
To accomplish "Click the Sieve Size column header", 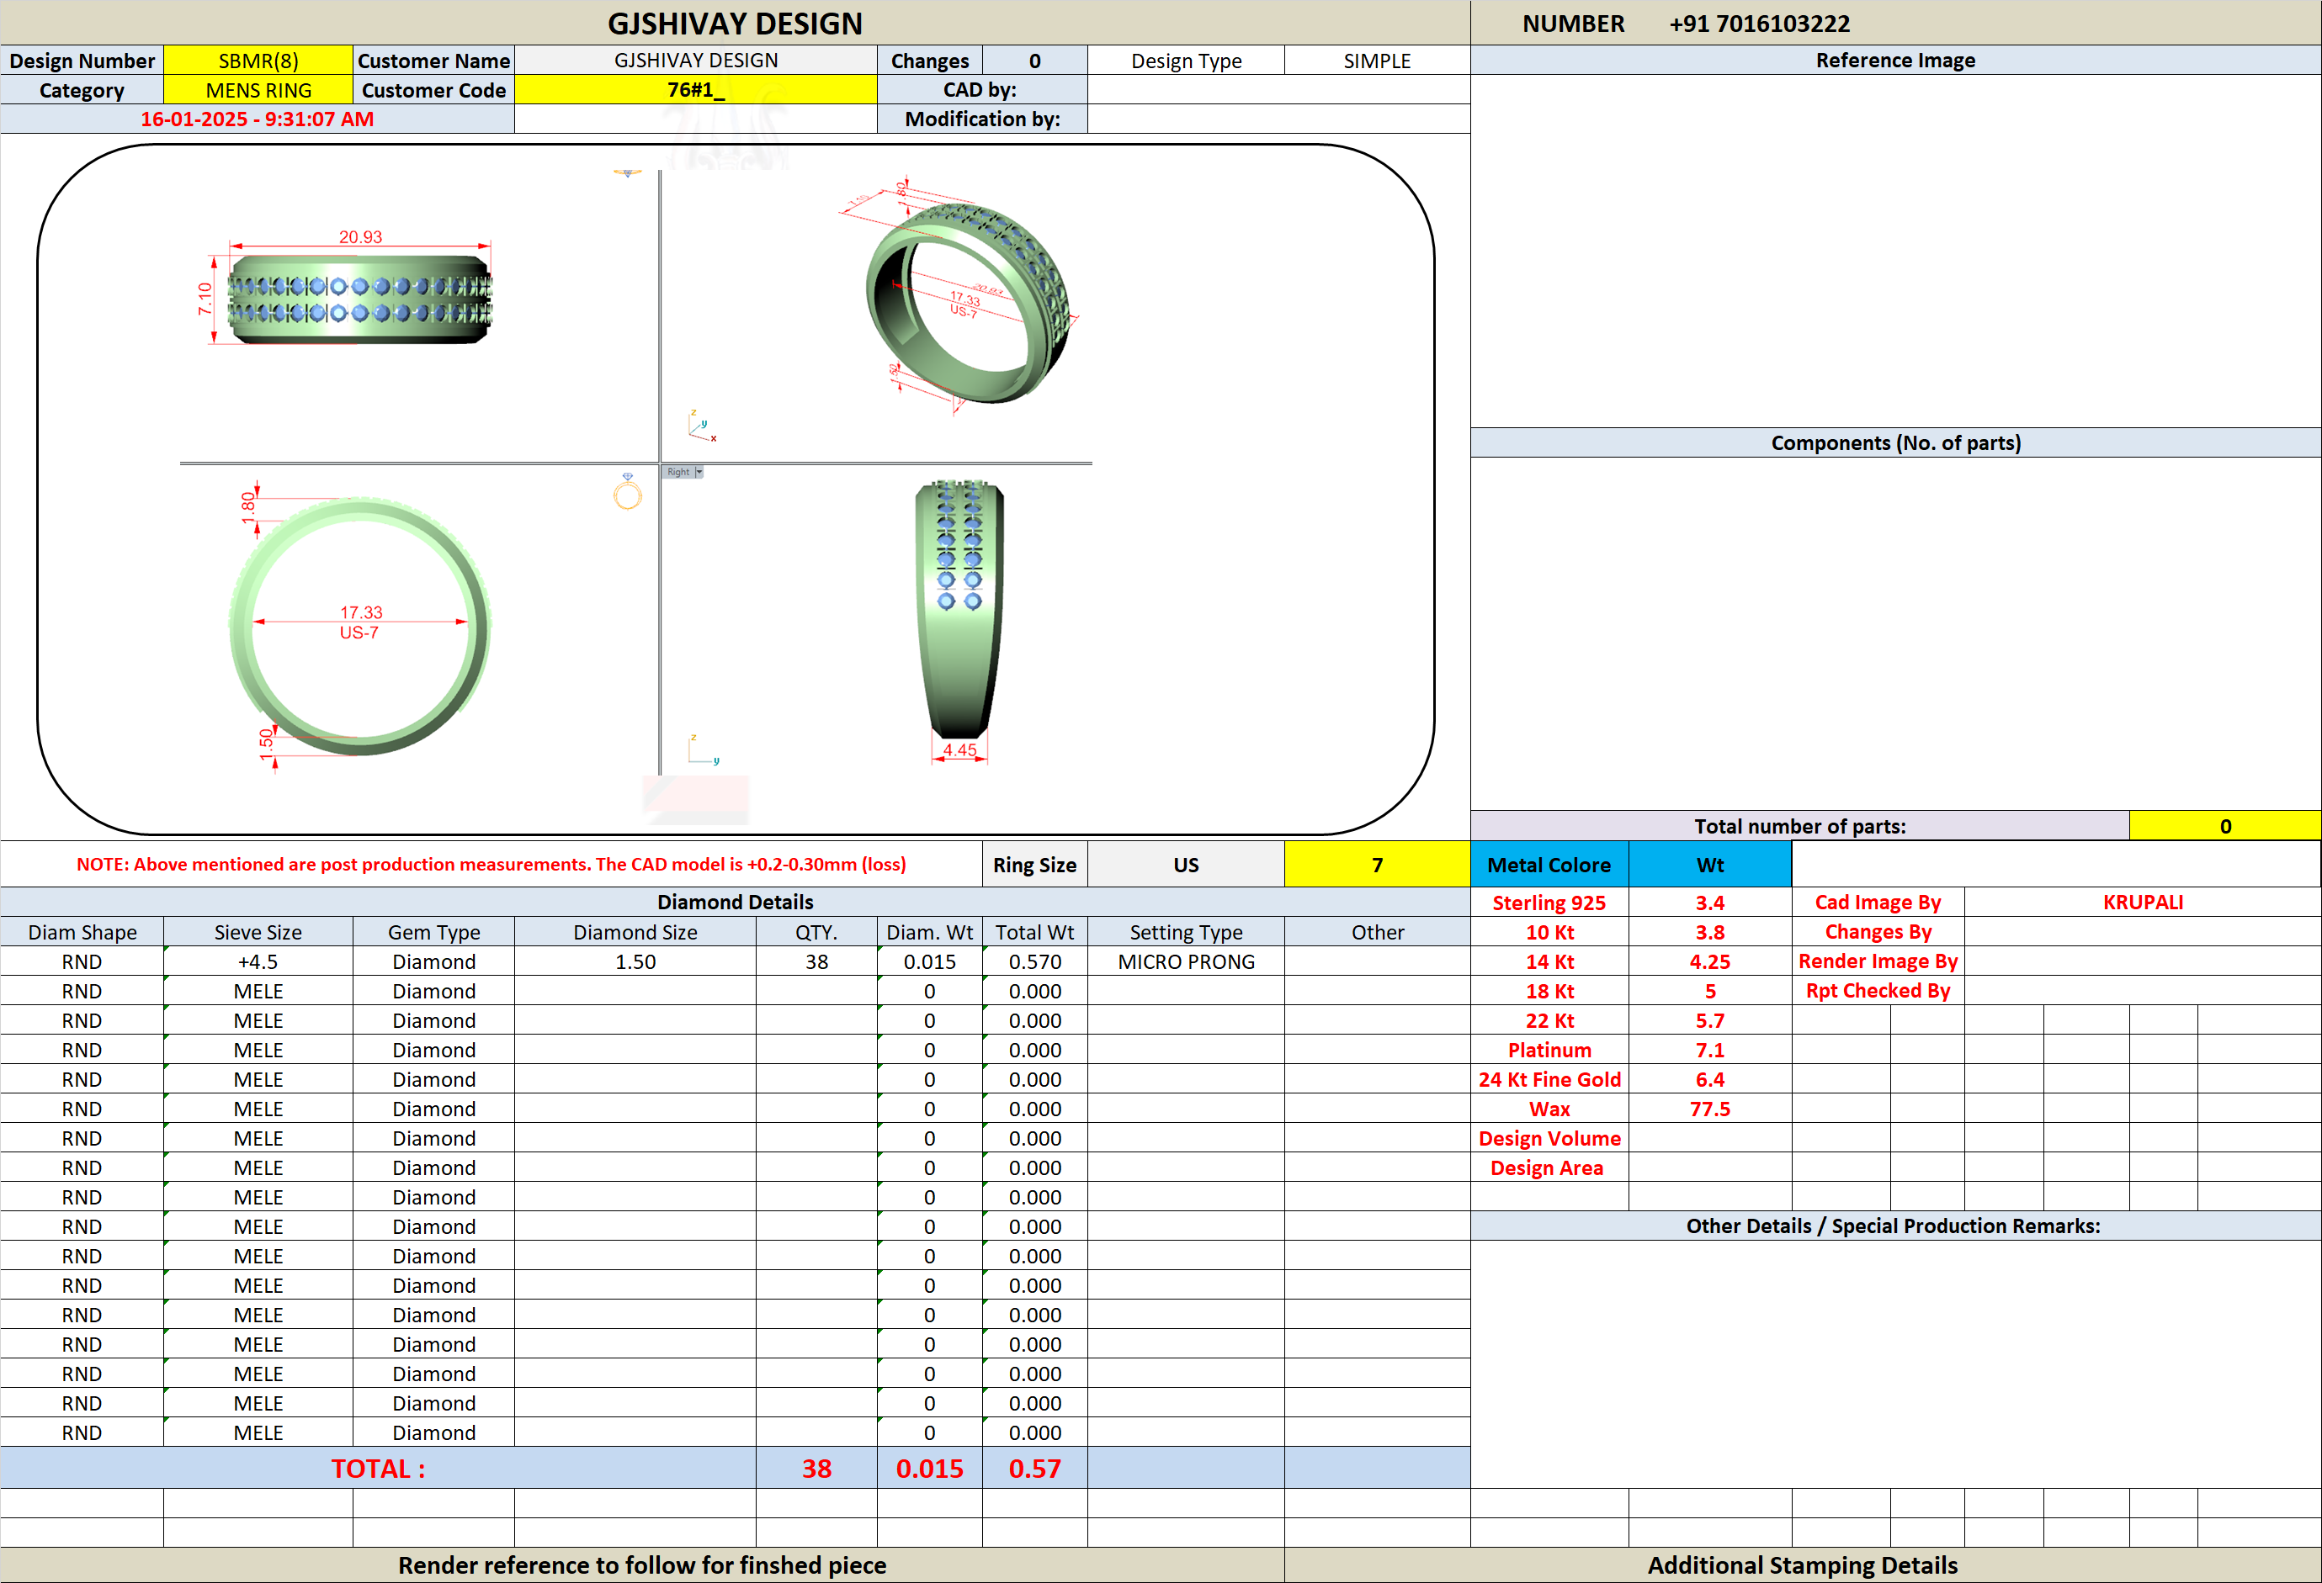I will (x=258, y=932).
